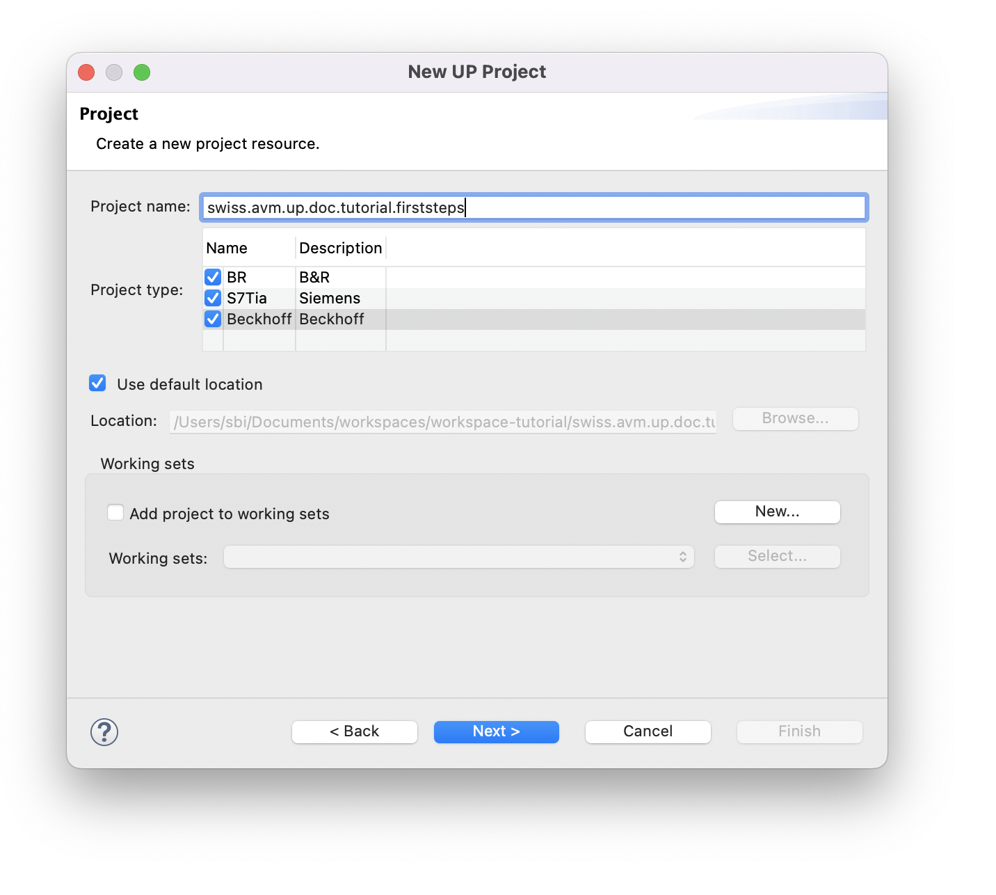
Task: Cancel the New UP Project dialog
Action: pos(648,731)
